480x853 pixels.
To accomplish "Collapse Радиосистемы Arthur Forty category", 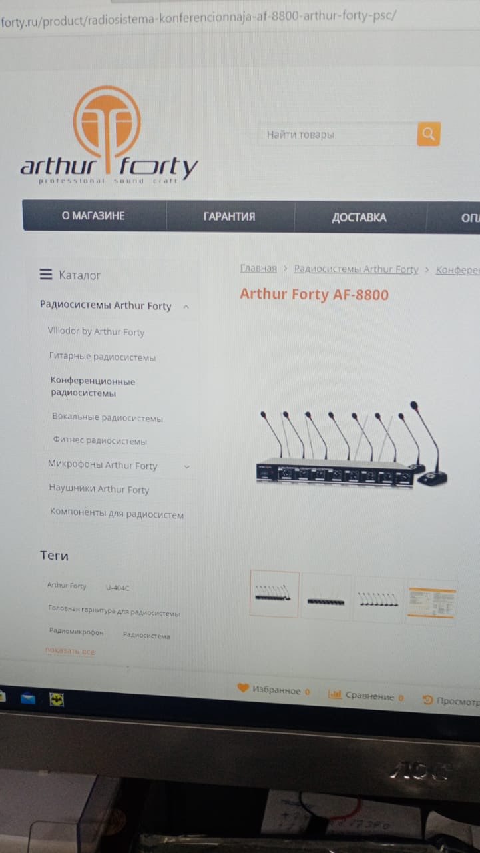I will tap(186, 307).
